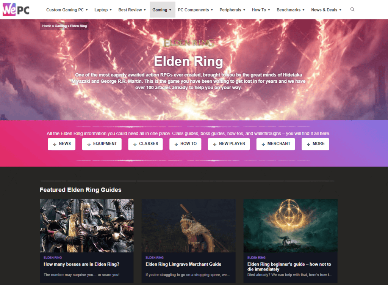Go to Home in the breadcrumb
388x285 pixels.
(x=47, y=26)
